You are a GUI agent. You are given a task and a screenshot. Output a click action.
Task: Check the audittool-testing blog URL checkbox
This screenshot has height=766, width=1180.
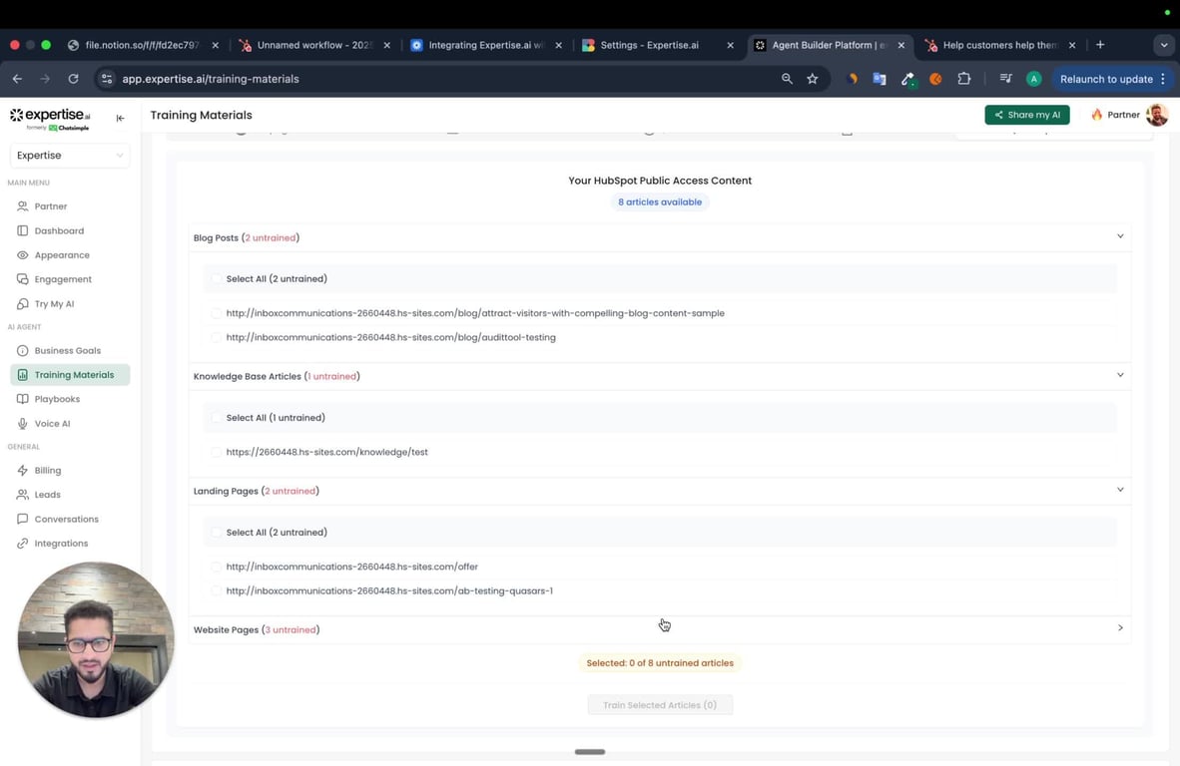pos(217,337)
